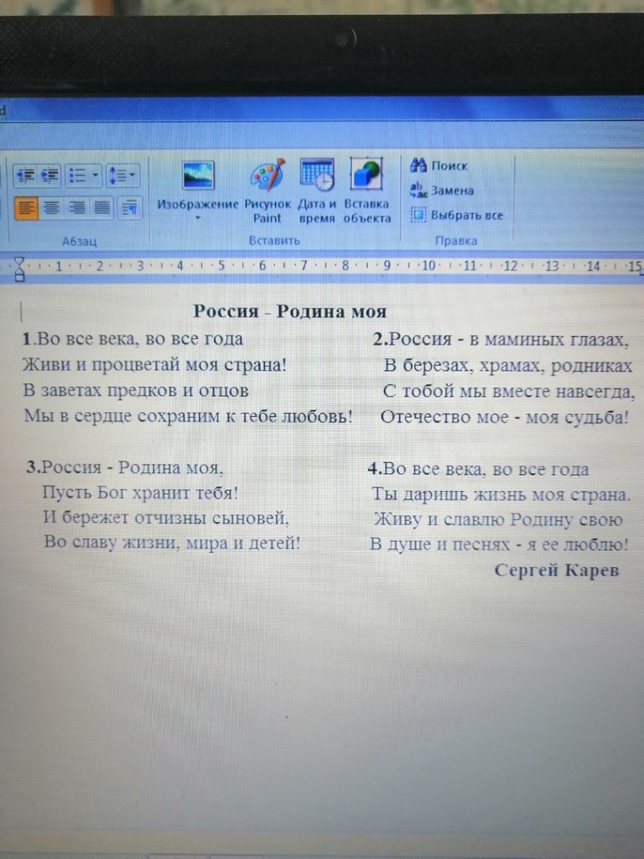Click the ruler's left indent marker
The image size is (644, 859).
(20, 269)
